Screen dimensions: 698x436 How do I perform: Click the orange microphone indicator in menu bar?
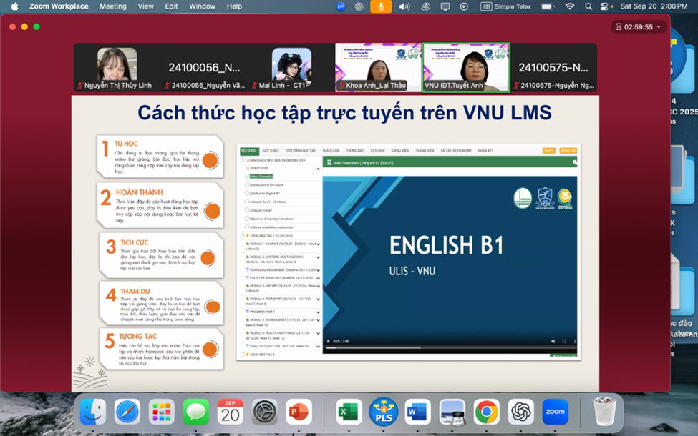pos(381,6)
